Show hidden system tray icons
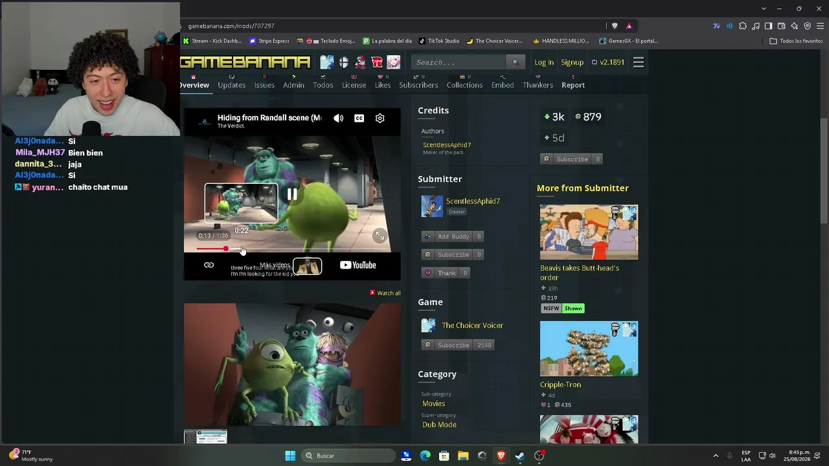 [716, 456]
